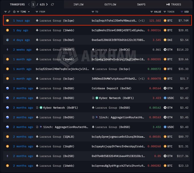The width and height of the screenshot is (194, 173).
Task: Open the '2 weeks ago' transaction link
Action: tap(22, 50)
